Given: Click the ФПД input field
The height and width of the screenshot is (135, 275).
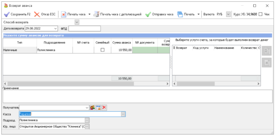Looking at the screenshot, I should coord(85,29).
